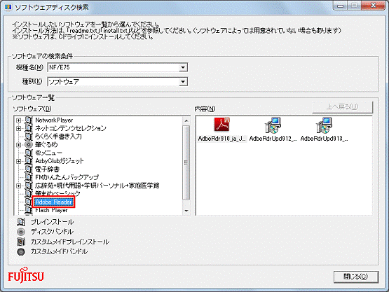The height and width of the screenshot is (292, 389).
Task: Click the AdbeRdr910_ja_J file name text
Action: (x=221, y=139)
